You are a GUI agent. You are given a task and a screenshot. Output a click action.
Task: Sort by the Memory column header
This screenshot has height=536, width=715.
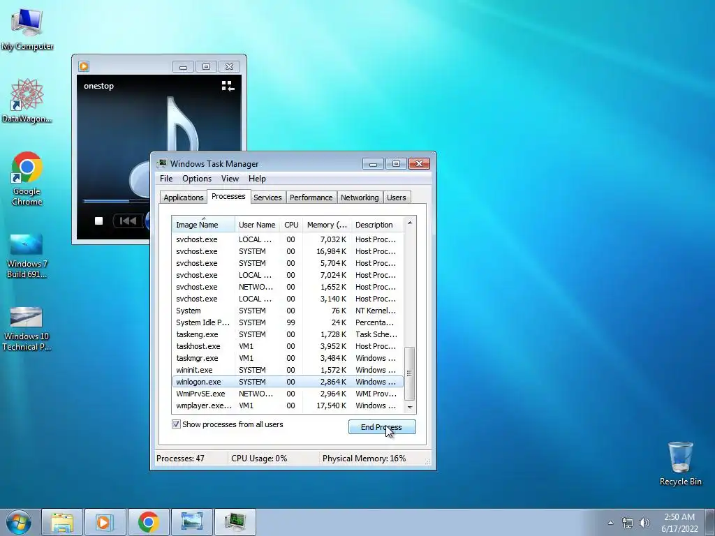[x=327, y=225]
